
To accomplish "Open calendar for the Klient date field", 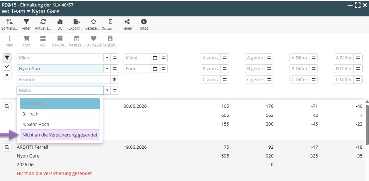I will click(x=155, y=58).
